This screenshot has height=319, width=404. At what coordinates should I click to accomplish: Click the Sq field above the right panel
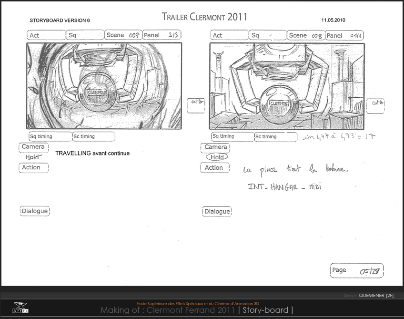pos(267,35)
